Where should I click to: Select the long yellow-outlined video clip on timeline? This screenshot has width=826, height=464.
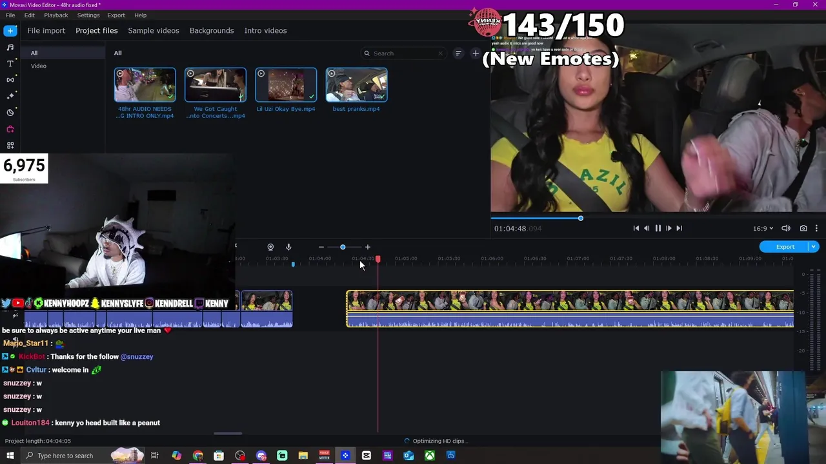point(570,309)
